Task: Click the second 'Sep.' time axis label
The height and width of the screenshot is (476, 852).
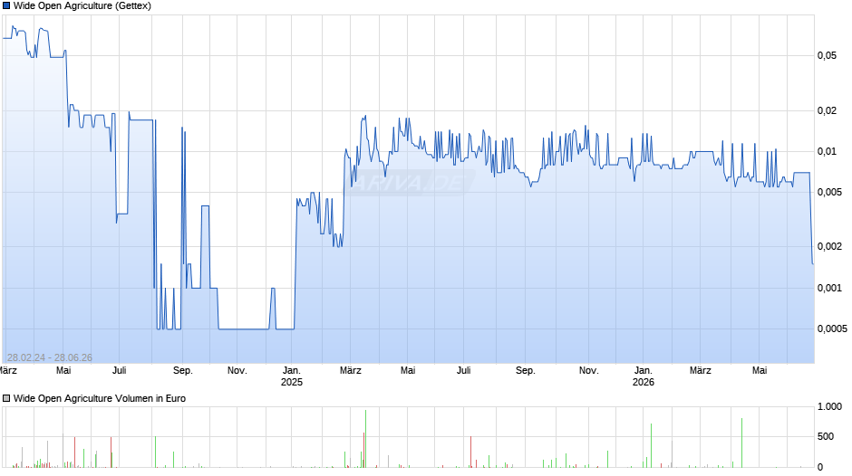Action: click(x=526, y=371)
